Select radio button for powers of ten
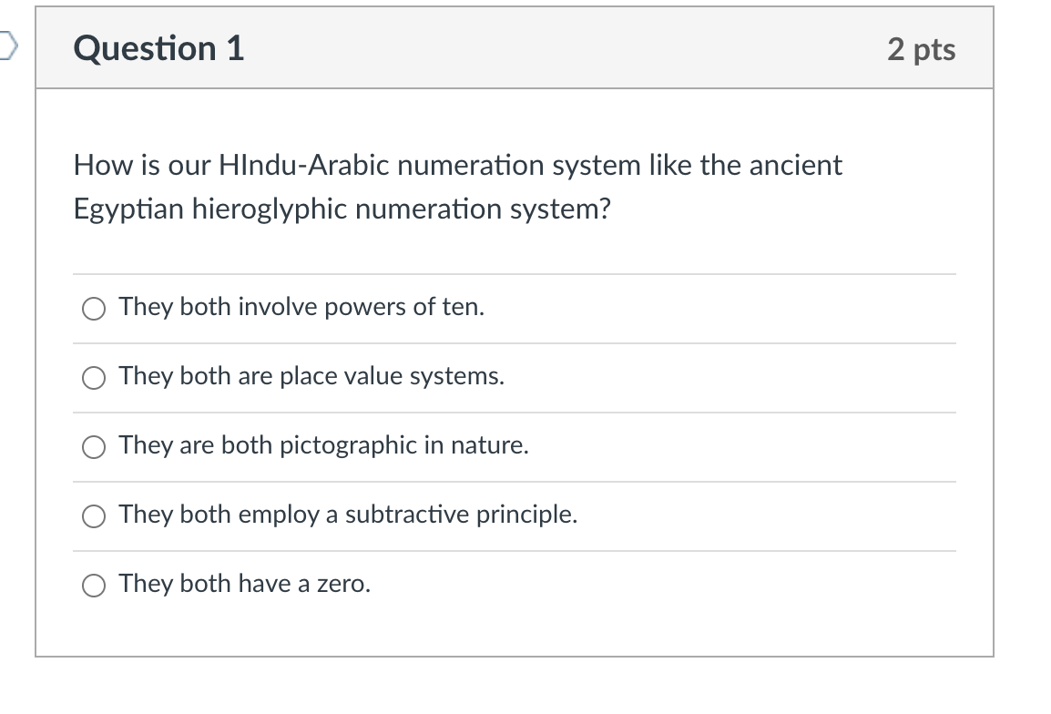The width and height of the screenshot is (1051, 714). point(94,310)
